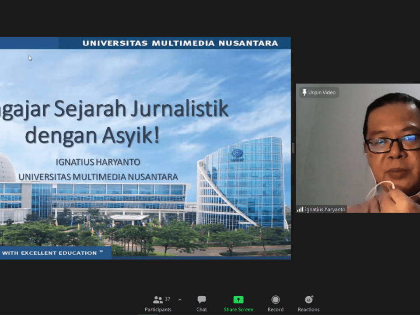This screenshot has width=420, height=315.
Task: Click the logo on the glass tower
Action: point(237,154)
